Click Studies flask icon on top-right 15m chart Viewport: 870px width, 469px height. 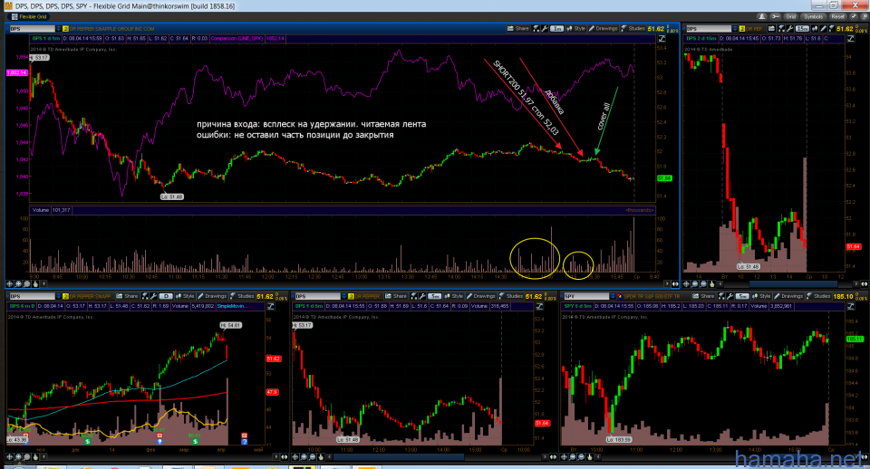(x=832, y=28)
